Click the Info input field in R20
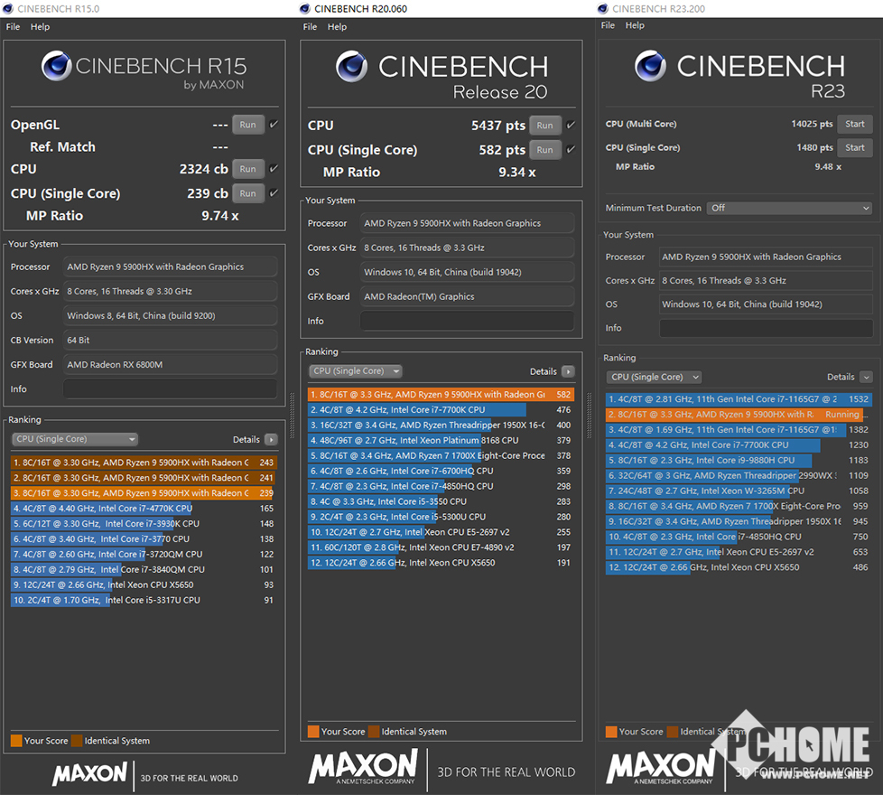 [x=467, y=321]
